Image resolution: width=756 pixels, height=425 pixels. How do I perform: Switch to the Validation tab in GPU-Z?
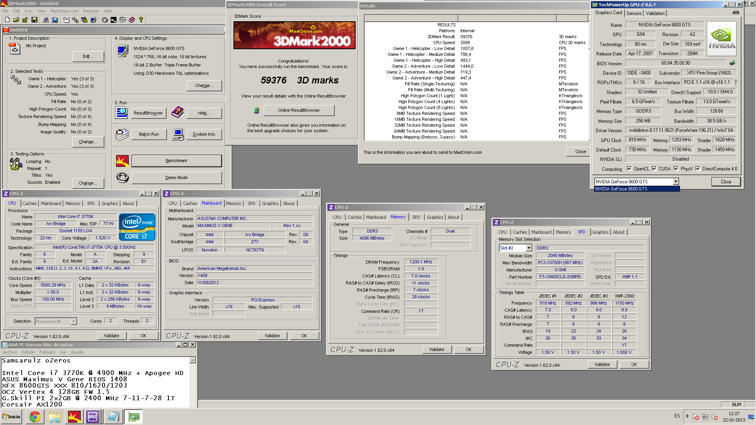pos(655,13)
